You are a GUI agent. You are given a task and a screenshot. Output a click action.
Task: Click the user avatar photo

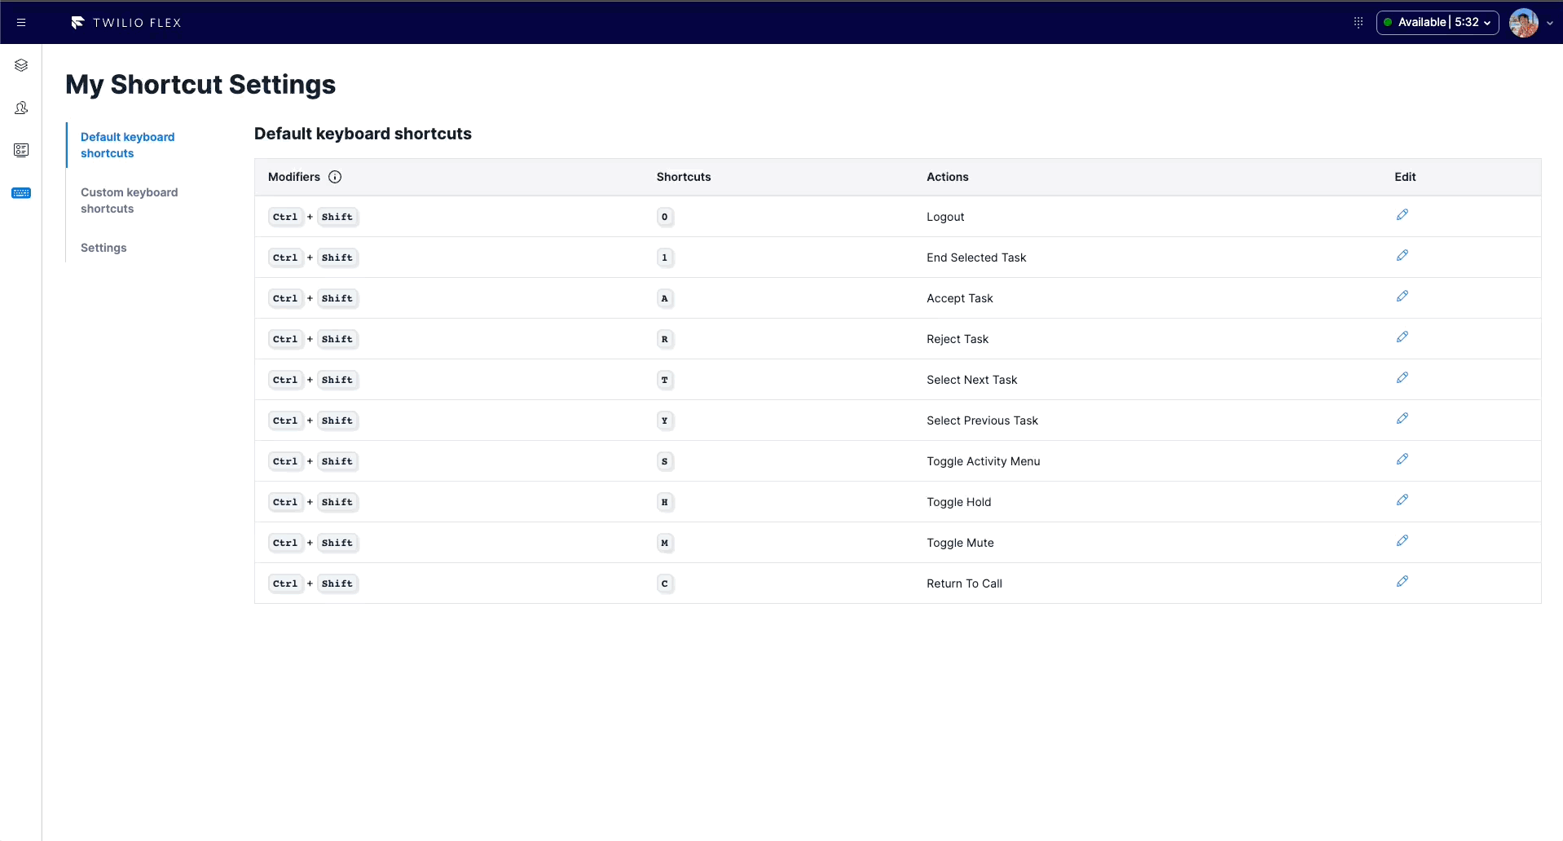(x=1523, y=23)
